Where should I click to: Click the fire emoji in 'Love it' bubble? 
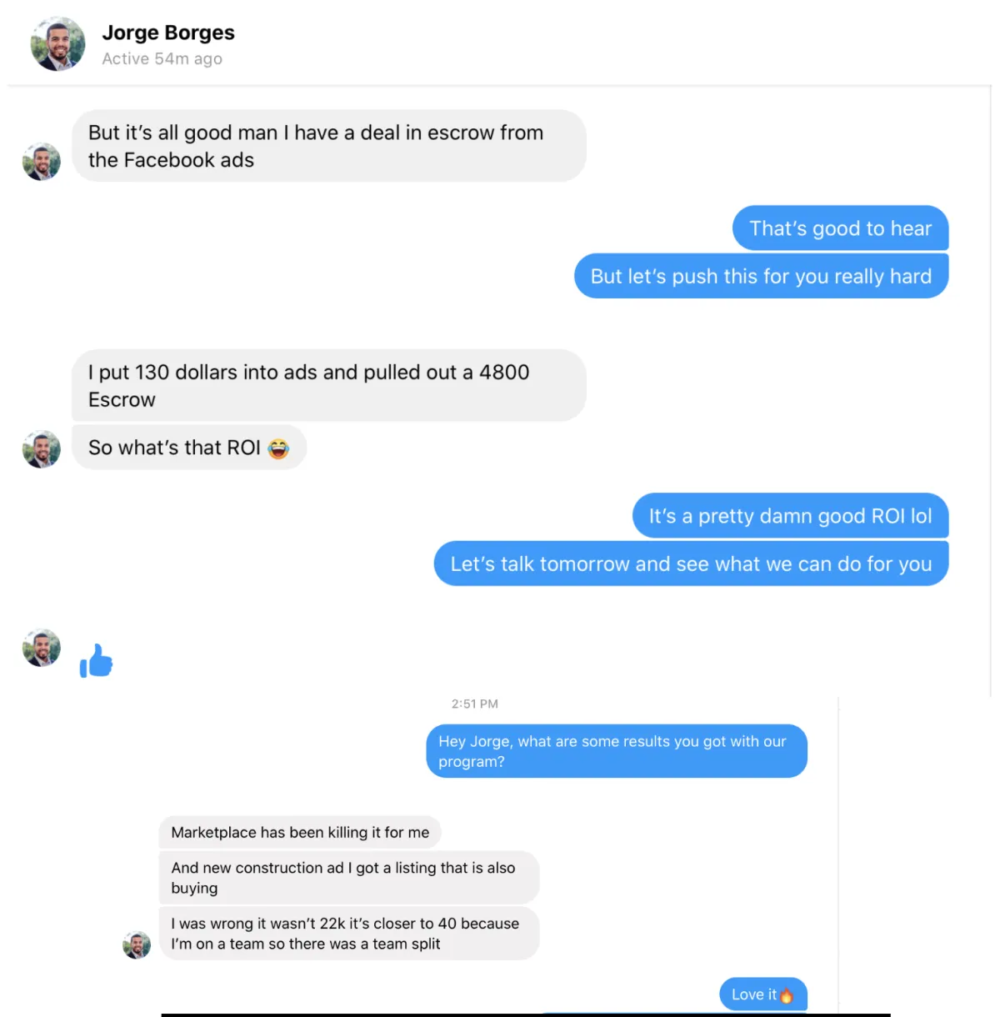pos(786,994)
